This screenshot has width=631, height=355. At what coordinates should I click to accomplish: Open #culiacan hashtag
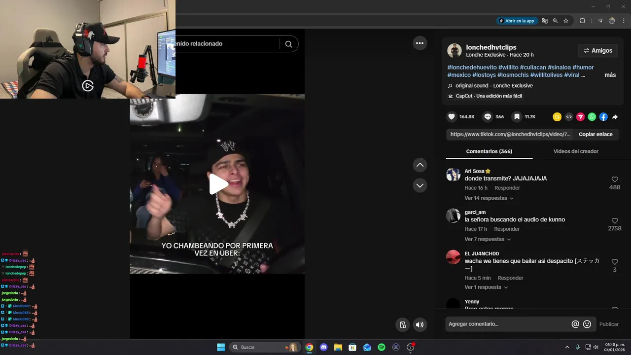point(533,67)
